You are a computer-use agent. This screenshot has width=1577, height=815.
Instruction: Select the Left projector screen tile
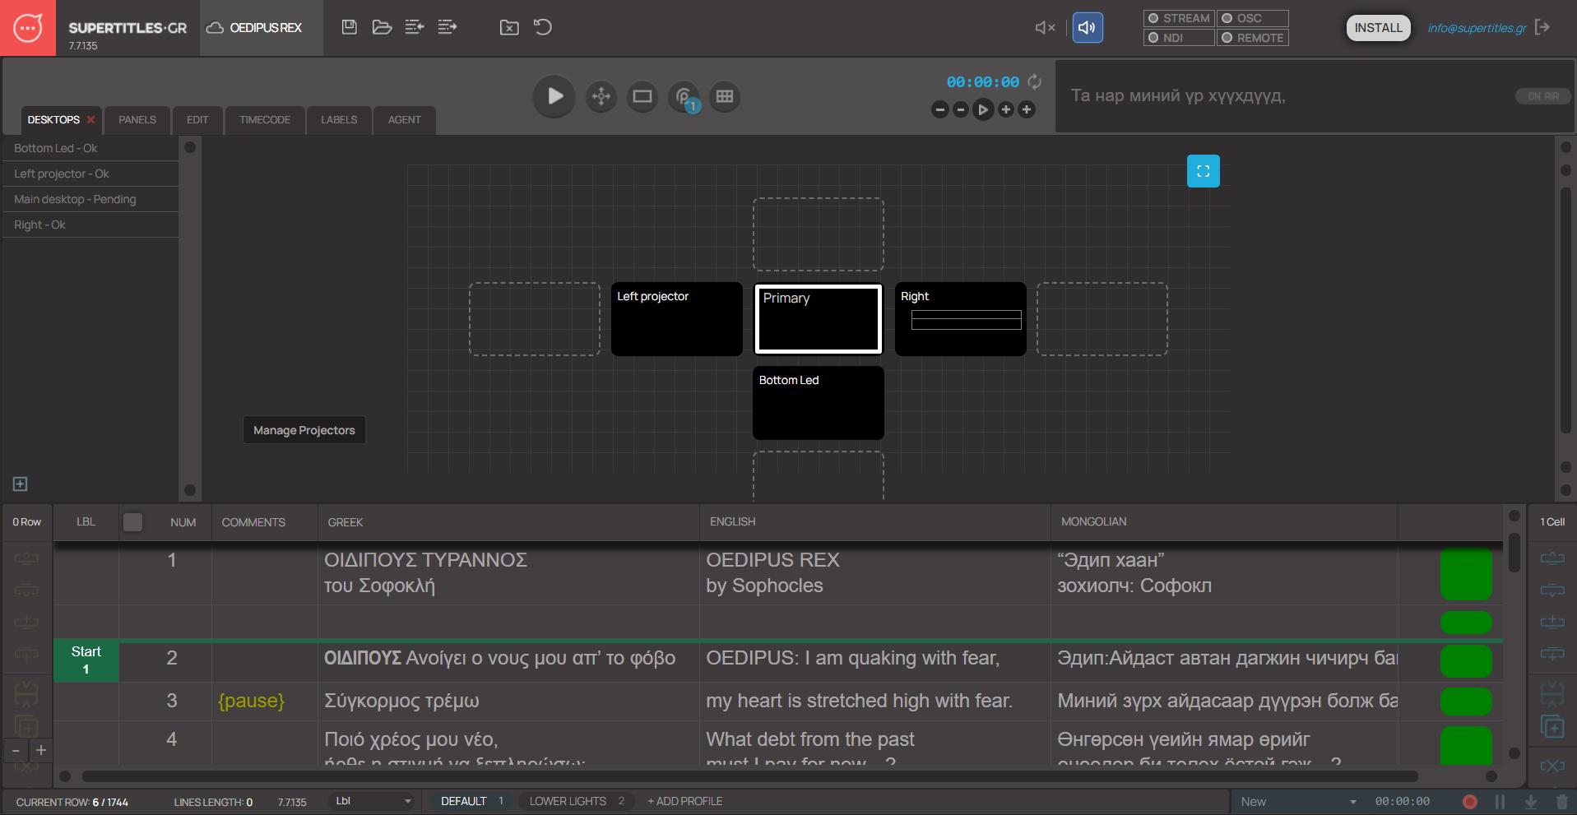[676, 319]
